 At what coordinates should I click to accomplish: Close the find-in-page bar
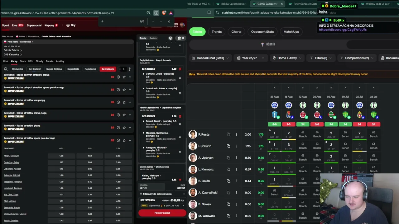[169, 21]
